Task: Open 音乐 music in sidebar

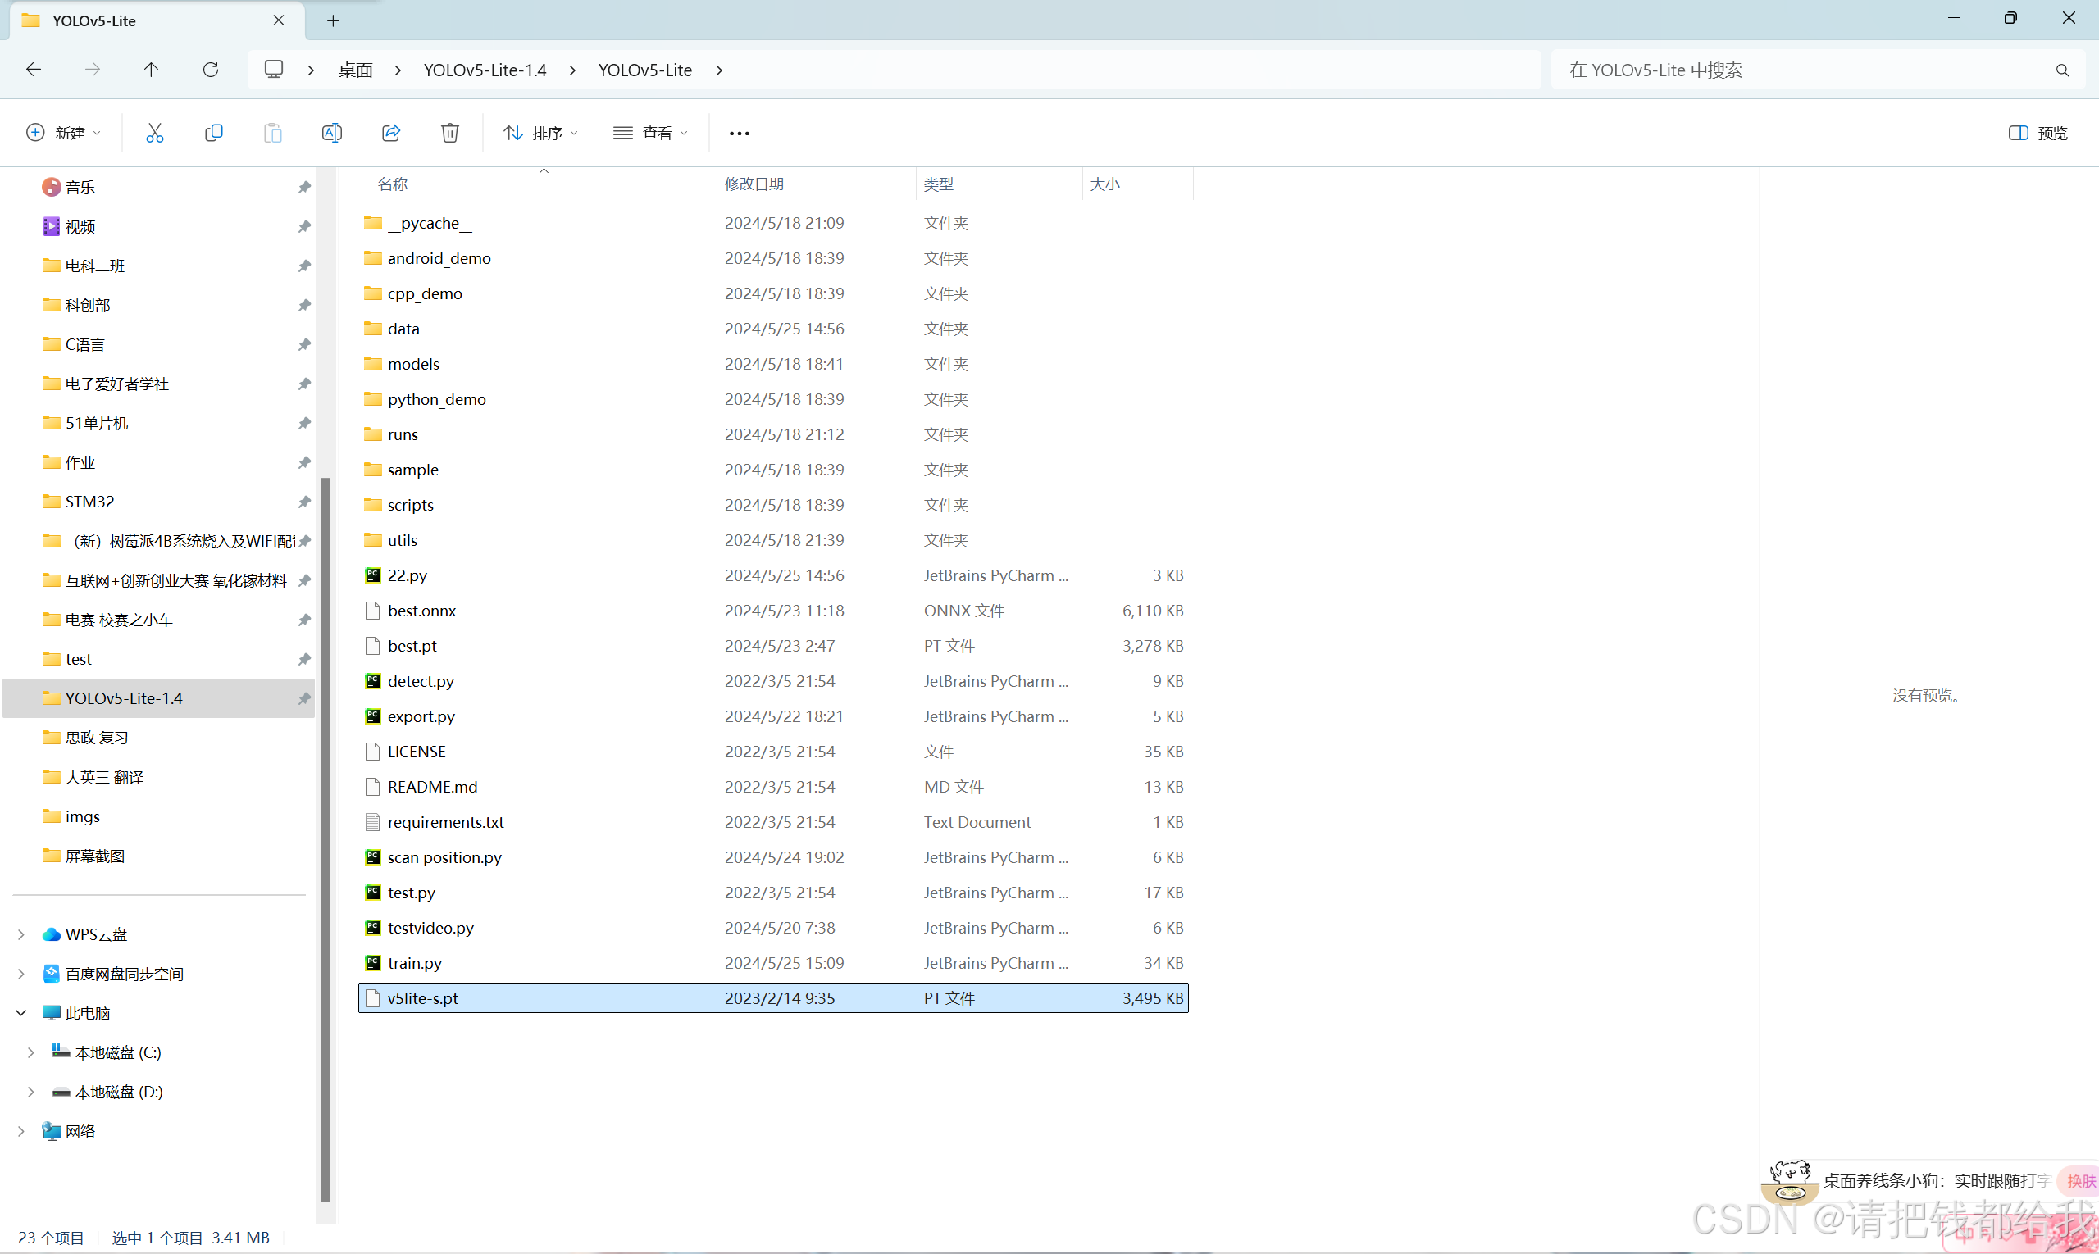Action: point(80,187)
